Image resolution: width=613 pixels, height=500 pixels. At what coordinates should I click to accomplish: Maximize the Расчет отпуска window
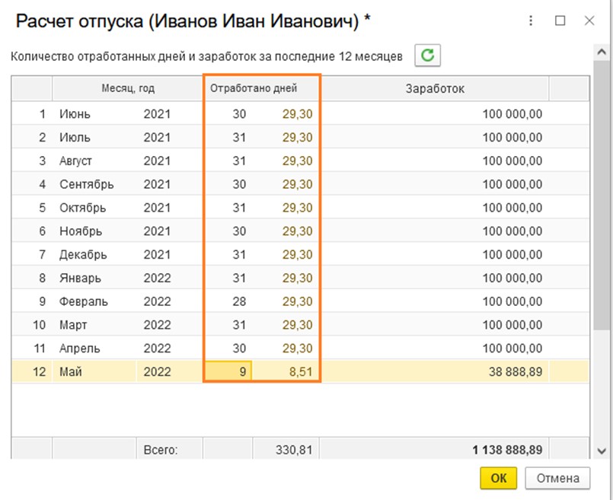tap(560, 21)
